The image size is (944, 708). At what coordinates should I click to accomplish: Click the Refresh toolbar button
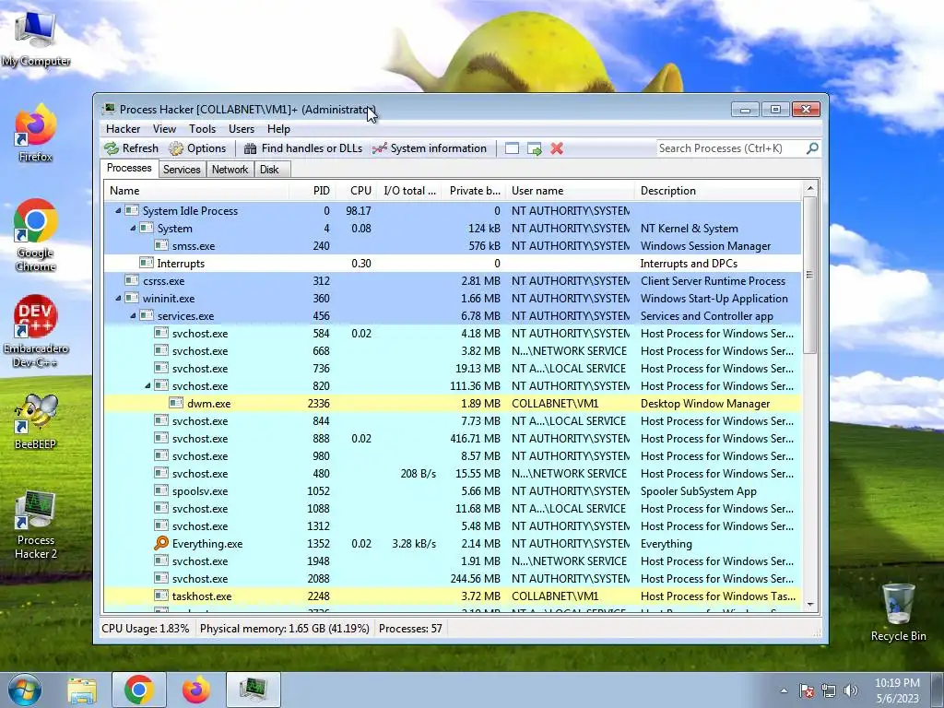131,148
